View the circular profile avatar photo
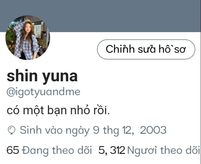 pos(28,38)
